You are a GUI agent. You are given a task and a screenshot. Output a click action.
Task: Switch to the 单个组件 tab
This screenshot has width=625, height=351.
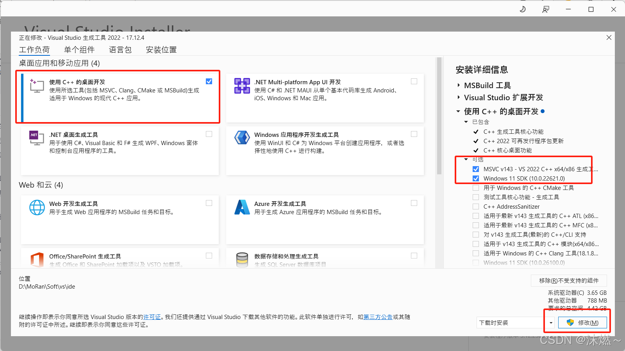click(79, 50)
